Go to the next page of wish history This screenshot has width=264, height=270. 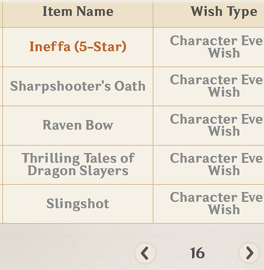(x=249, y=253)
